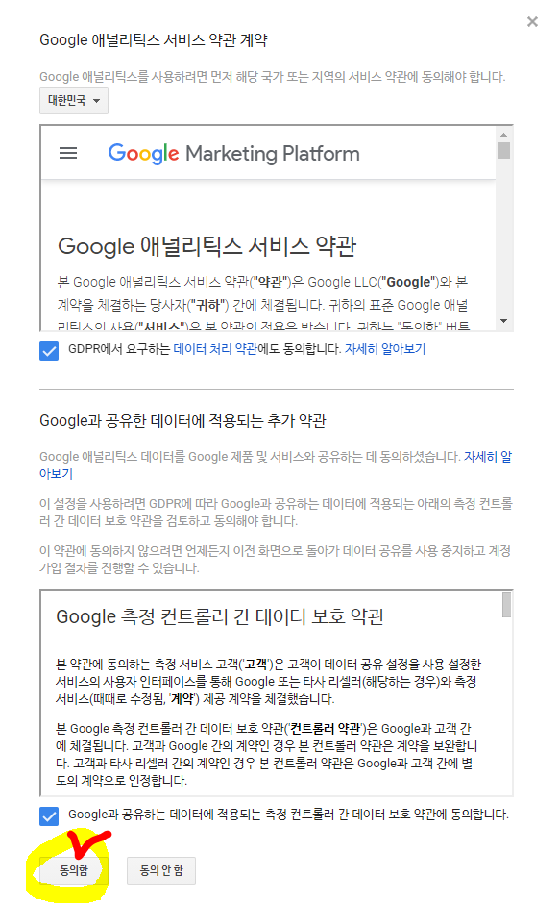Click the sentence starting 이 설정을 사용하려면 GDPR에 따라
The height and width of the screenshot is (903, 559).
point(276,512)
